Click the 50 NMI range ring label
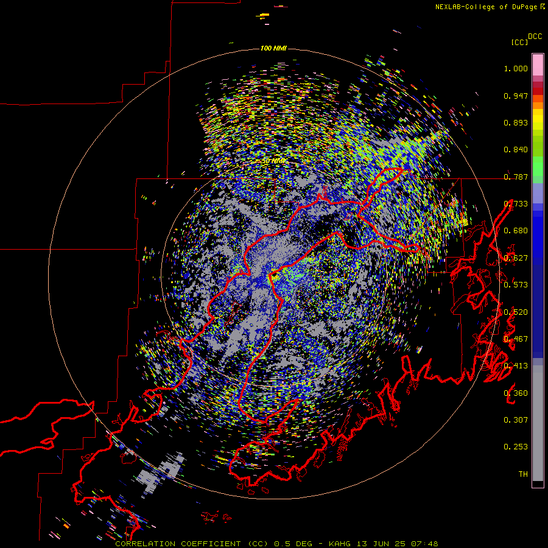The image size is (548, 548). click(x=273, y=161)
